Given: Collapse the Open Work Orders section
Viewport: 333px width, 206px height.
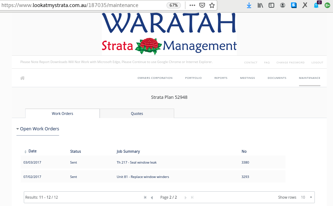Looking at the screenshot, I should [37, 129].
